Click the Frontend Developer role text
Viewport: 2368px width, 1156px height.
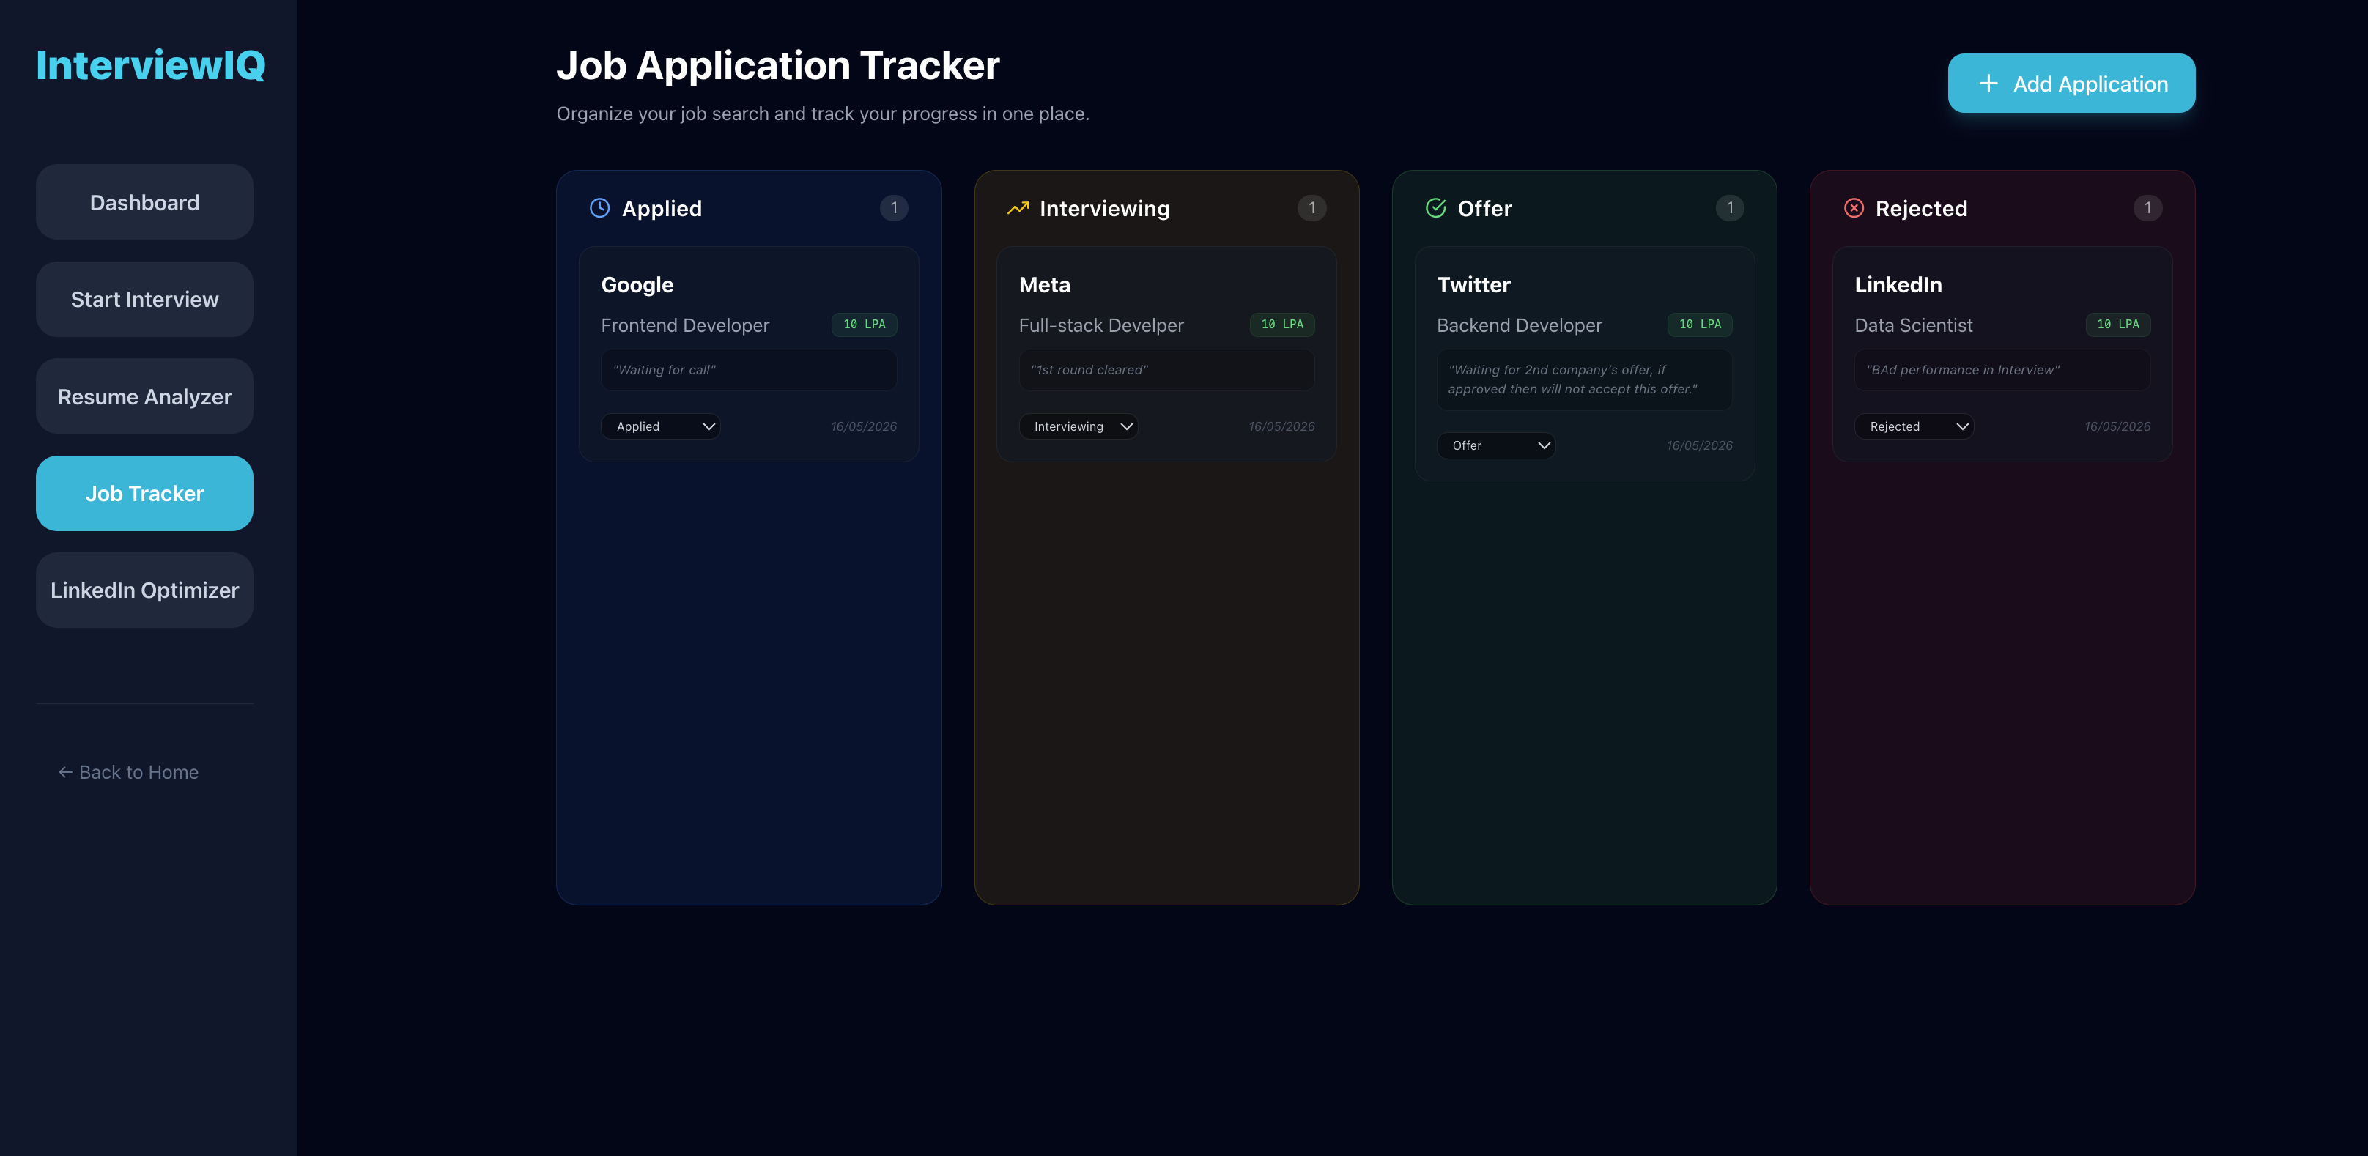(685, 325)
